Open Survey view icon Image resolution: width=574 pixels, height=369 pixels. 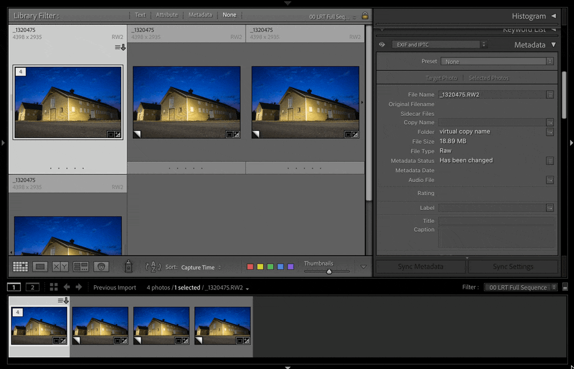81,267
